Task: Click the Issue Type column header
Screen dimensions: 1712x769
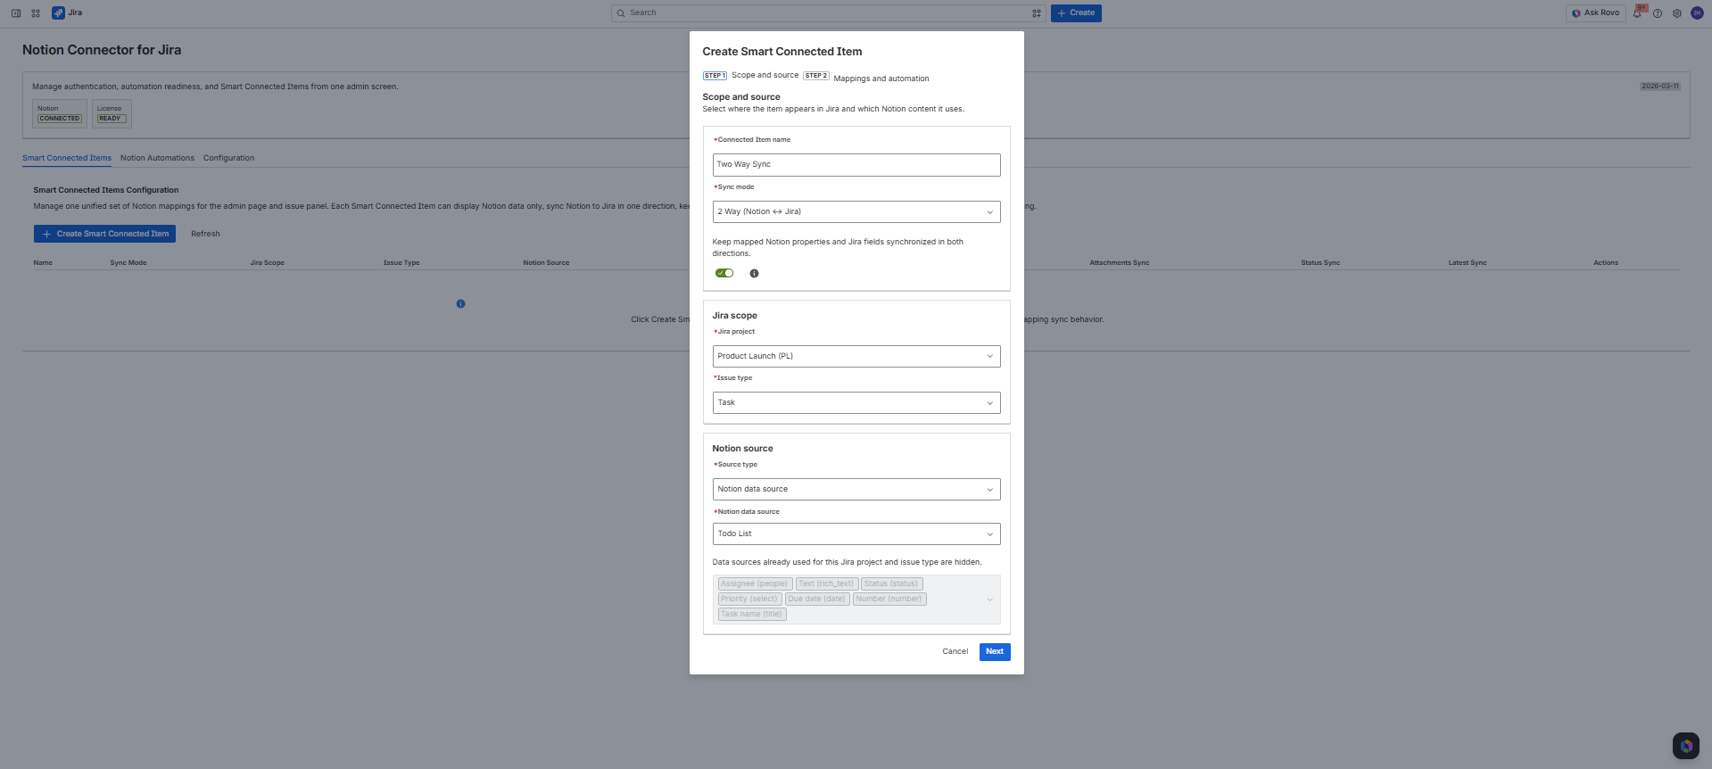Action: pyautogui.click(x=401, y=263)
